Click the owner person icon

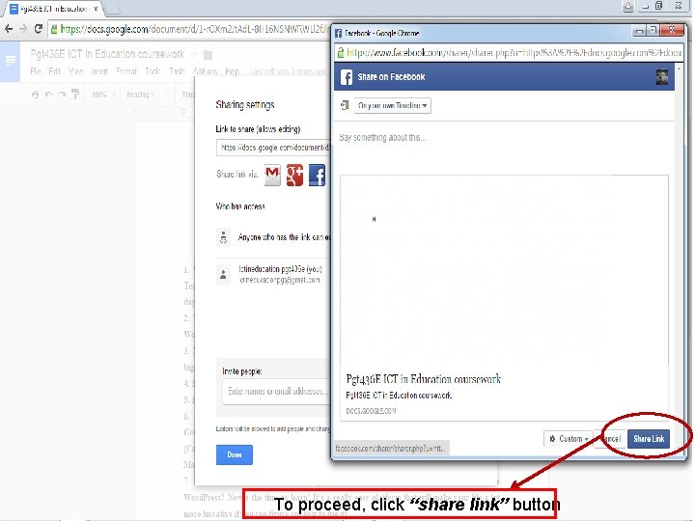pyautogui.click(x=223, y=275)
